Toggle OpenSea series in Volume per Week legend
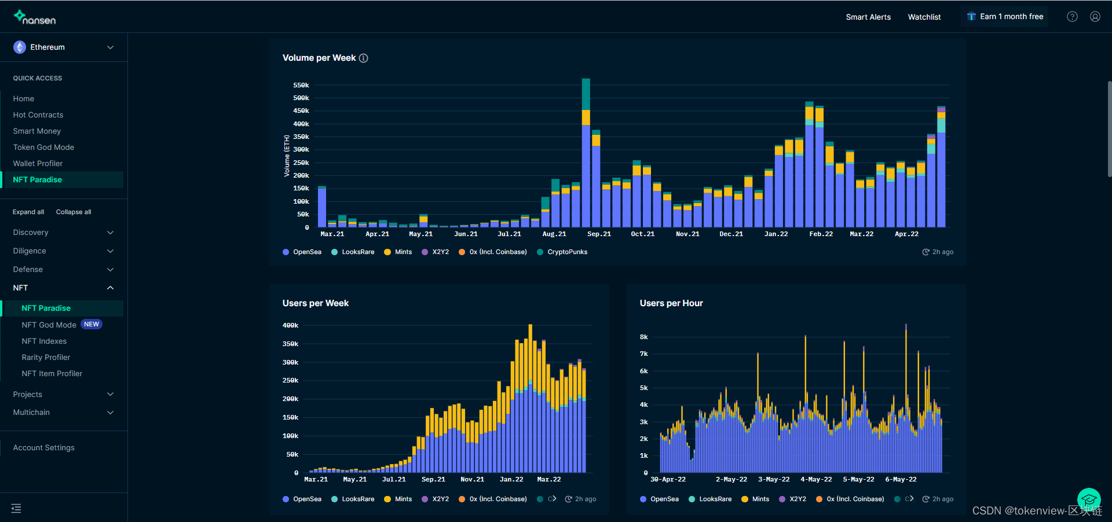The height and width of the screenshot is (522, 1112). pos(302,252)
